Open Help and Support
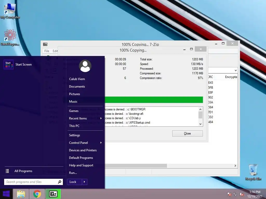Screen dimensions: 266x199 (x=81, y=165)
